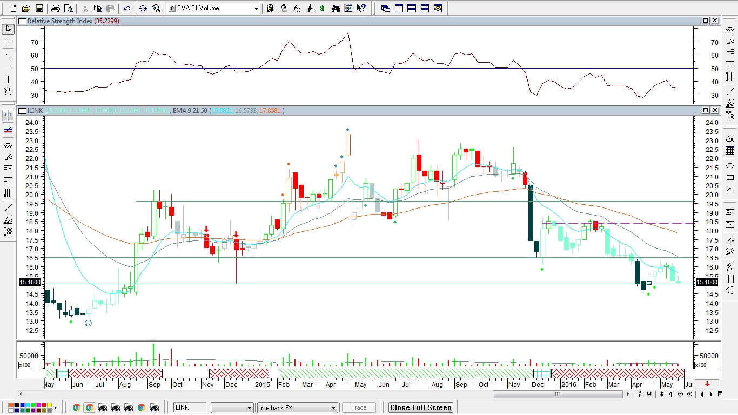Click the Close Full Screen button
Image resolution: width=738 pixels, height=415 pixels.
click(x=420, y=407)
